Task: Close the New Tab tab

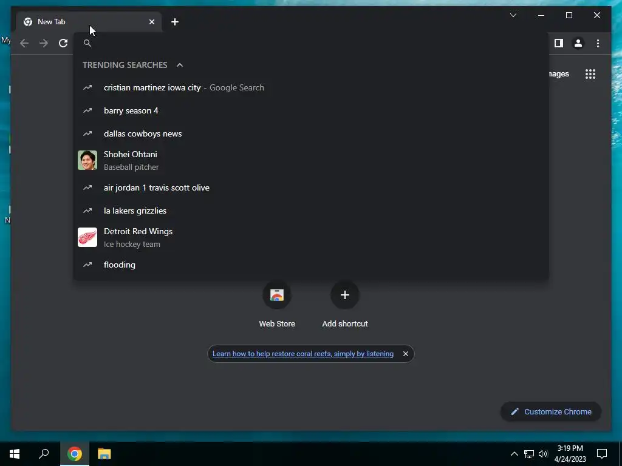Action: [151, 22]
